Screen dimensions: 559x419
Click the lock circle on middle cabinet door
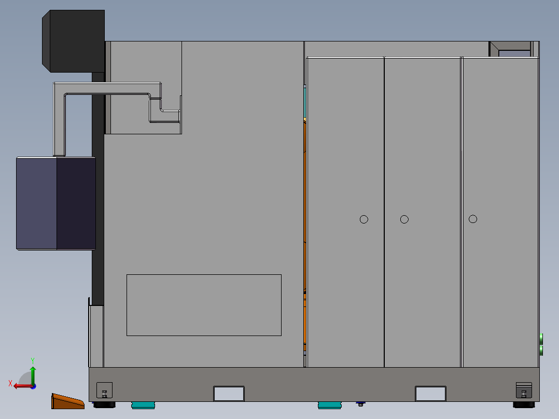(404, 219)
